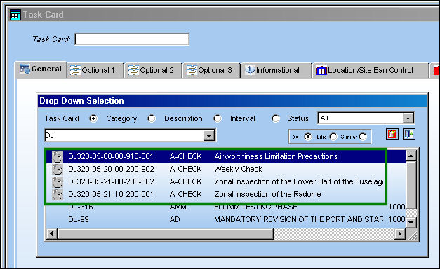This screenshot has width=440, height=269.
Task: Click the vertical scrollbar thumb of the list
Action: coord(411,185)
